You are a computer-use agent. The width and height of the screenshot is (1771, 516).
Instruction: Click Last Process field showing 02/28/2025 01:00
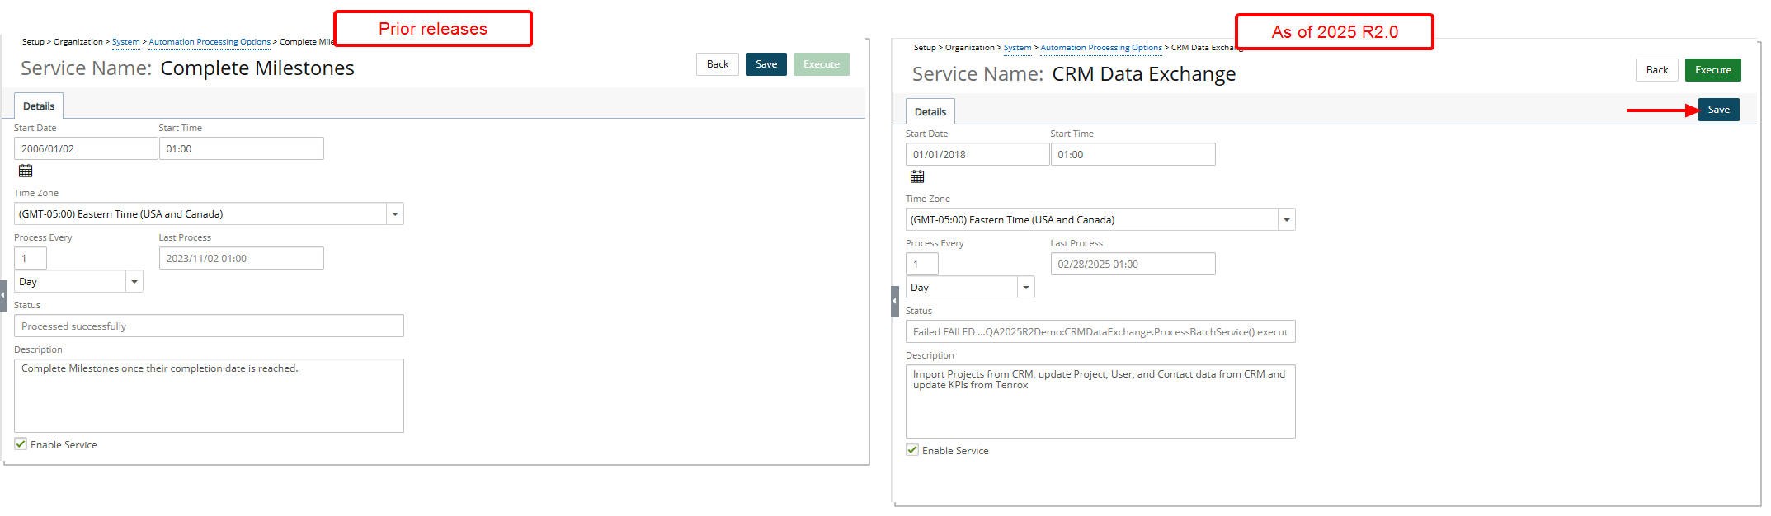tap(1133, 264)
